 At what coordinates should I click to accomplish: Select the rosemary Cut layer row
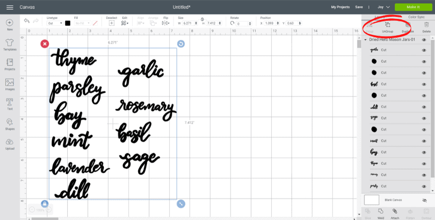[395, 175]
